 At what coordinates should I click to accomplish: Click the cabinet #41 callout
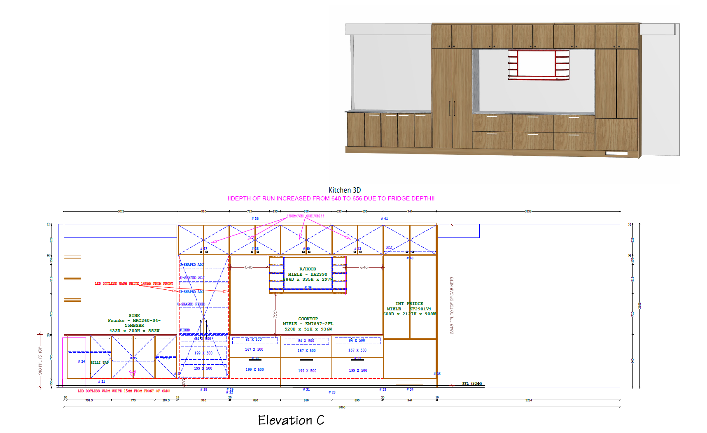click(384, 219)
